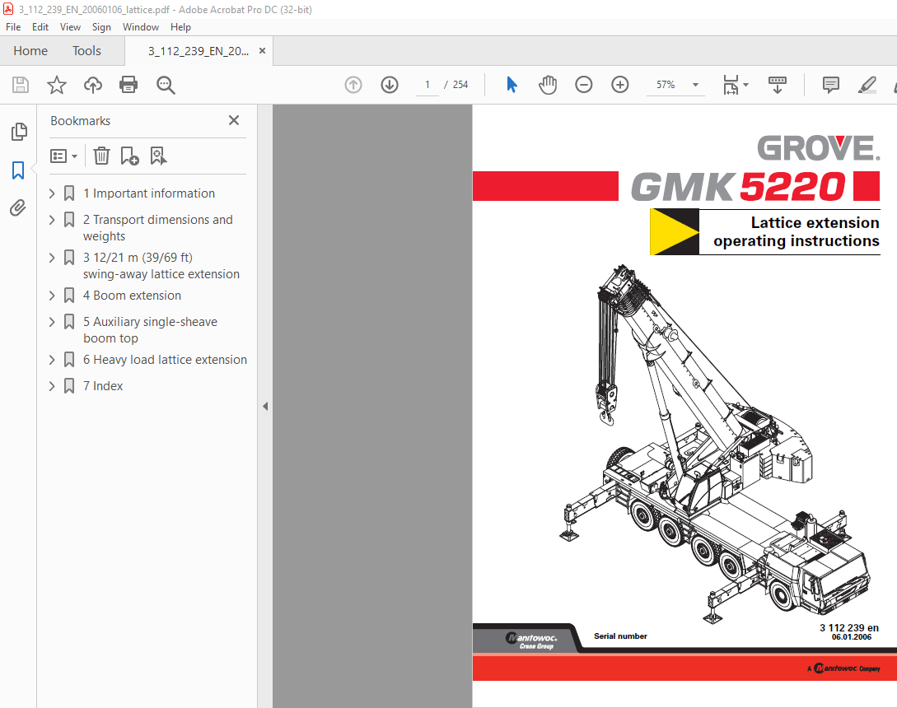Go to previous page arrow
Viewport: 897px width, 708px height.
(353, 85)
